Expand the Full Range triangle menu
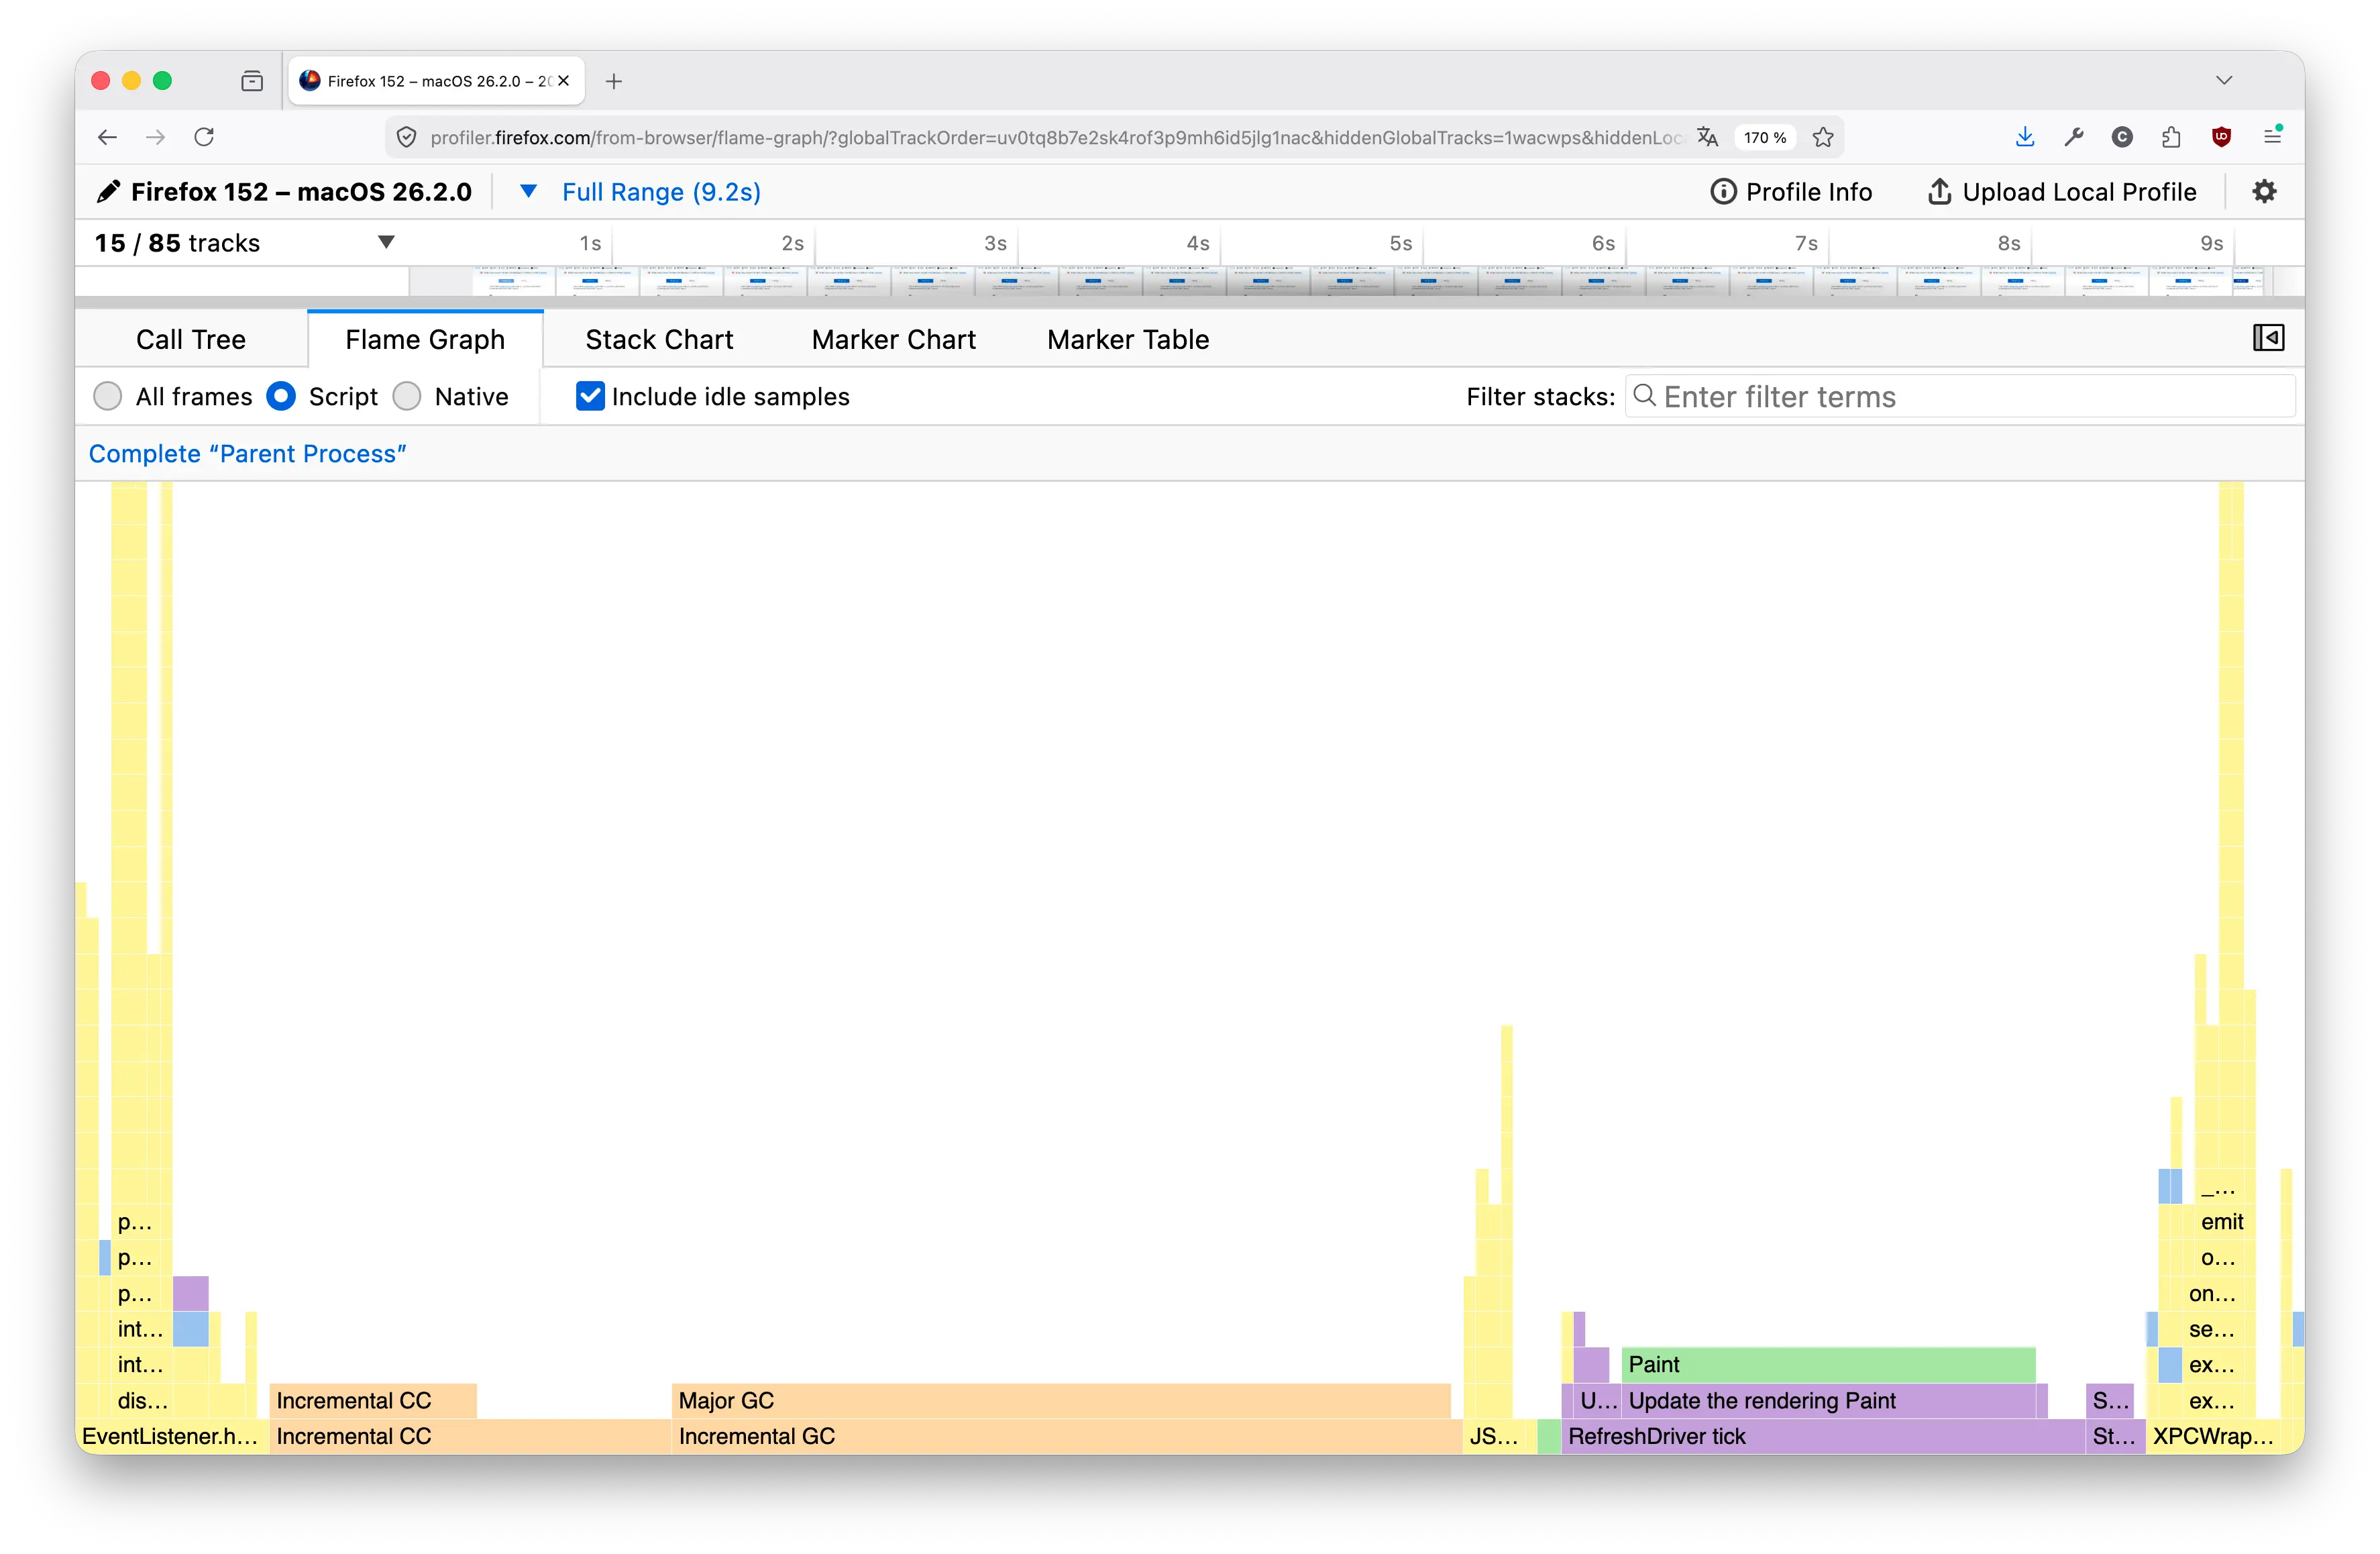Screen dimensions: 2380x1554 (x=528, y=191)
